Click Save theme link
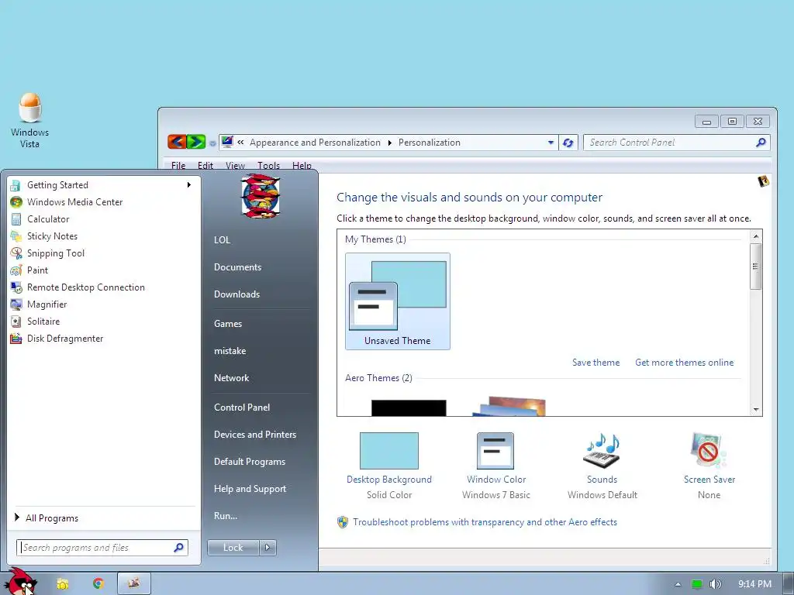The width and height of the screenshot is (794, 595). (x=595, y=363)
